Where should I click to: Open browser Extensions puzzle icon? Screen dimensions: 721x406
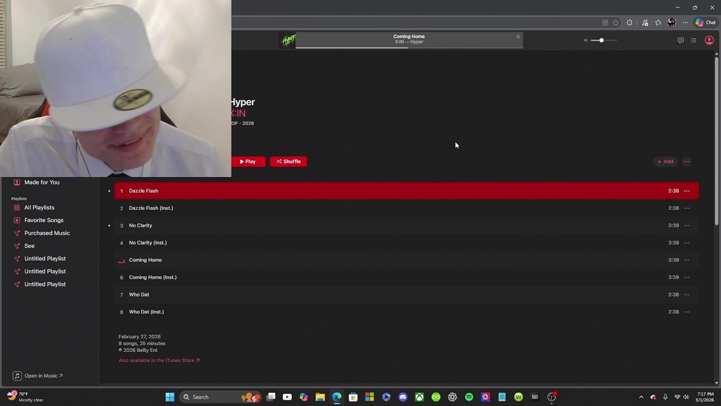pyautogui.click(x=629, y=23)
